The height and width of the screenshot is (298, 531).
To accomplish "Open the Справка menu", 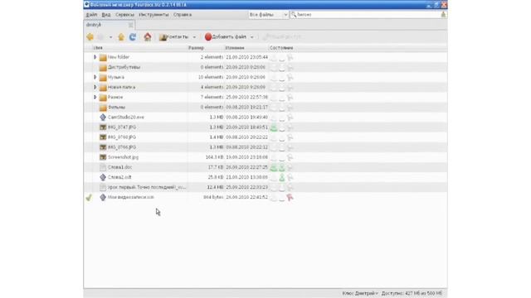I will click(x=183, y=15).
